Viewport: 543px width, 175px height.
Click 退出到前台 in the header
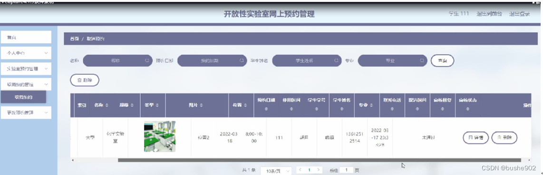[489, 14]
